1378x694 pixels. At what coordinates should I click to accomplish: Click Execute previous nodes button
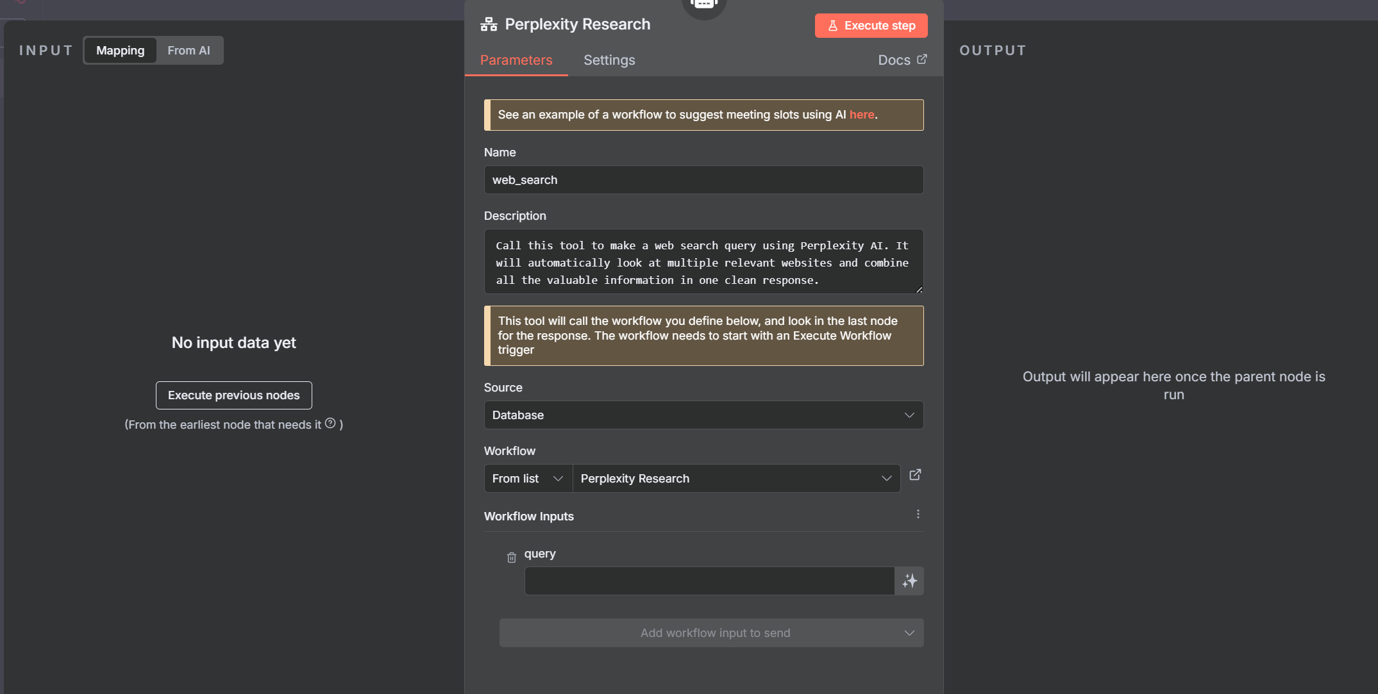[x=233, y=395]
